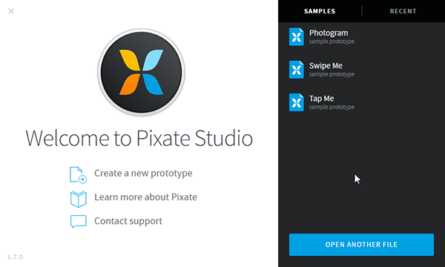Image resolution: width=445 pixels, height=267 pixels.
Task: Close the welcome window with the X
Action: (x=11, y=11)
